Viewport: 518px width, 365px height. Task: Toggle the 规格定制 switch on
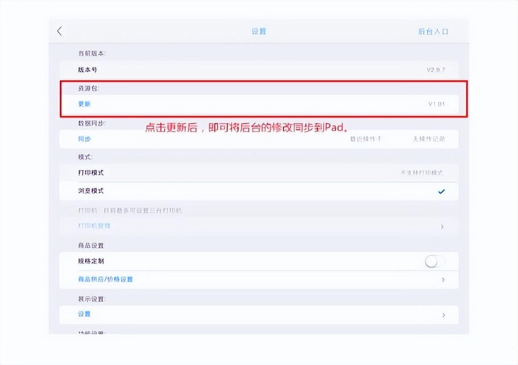tap(435, 261)
